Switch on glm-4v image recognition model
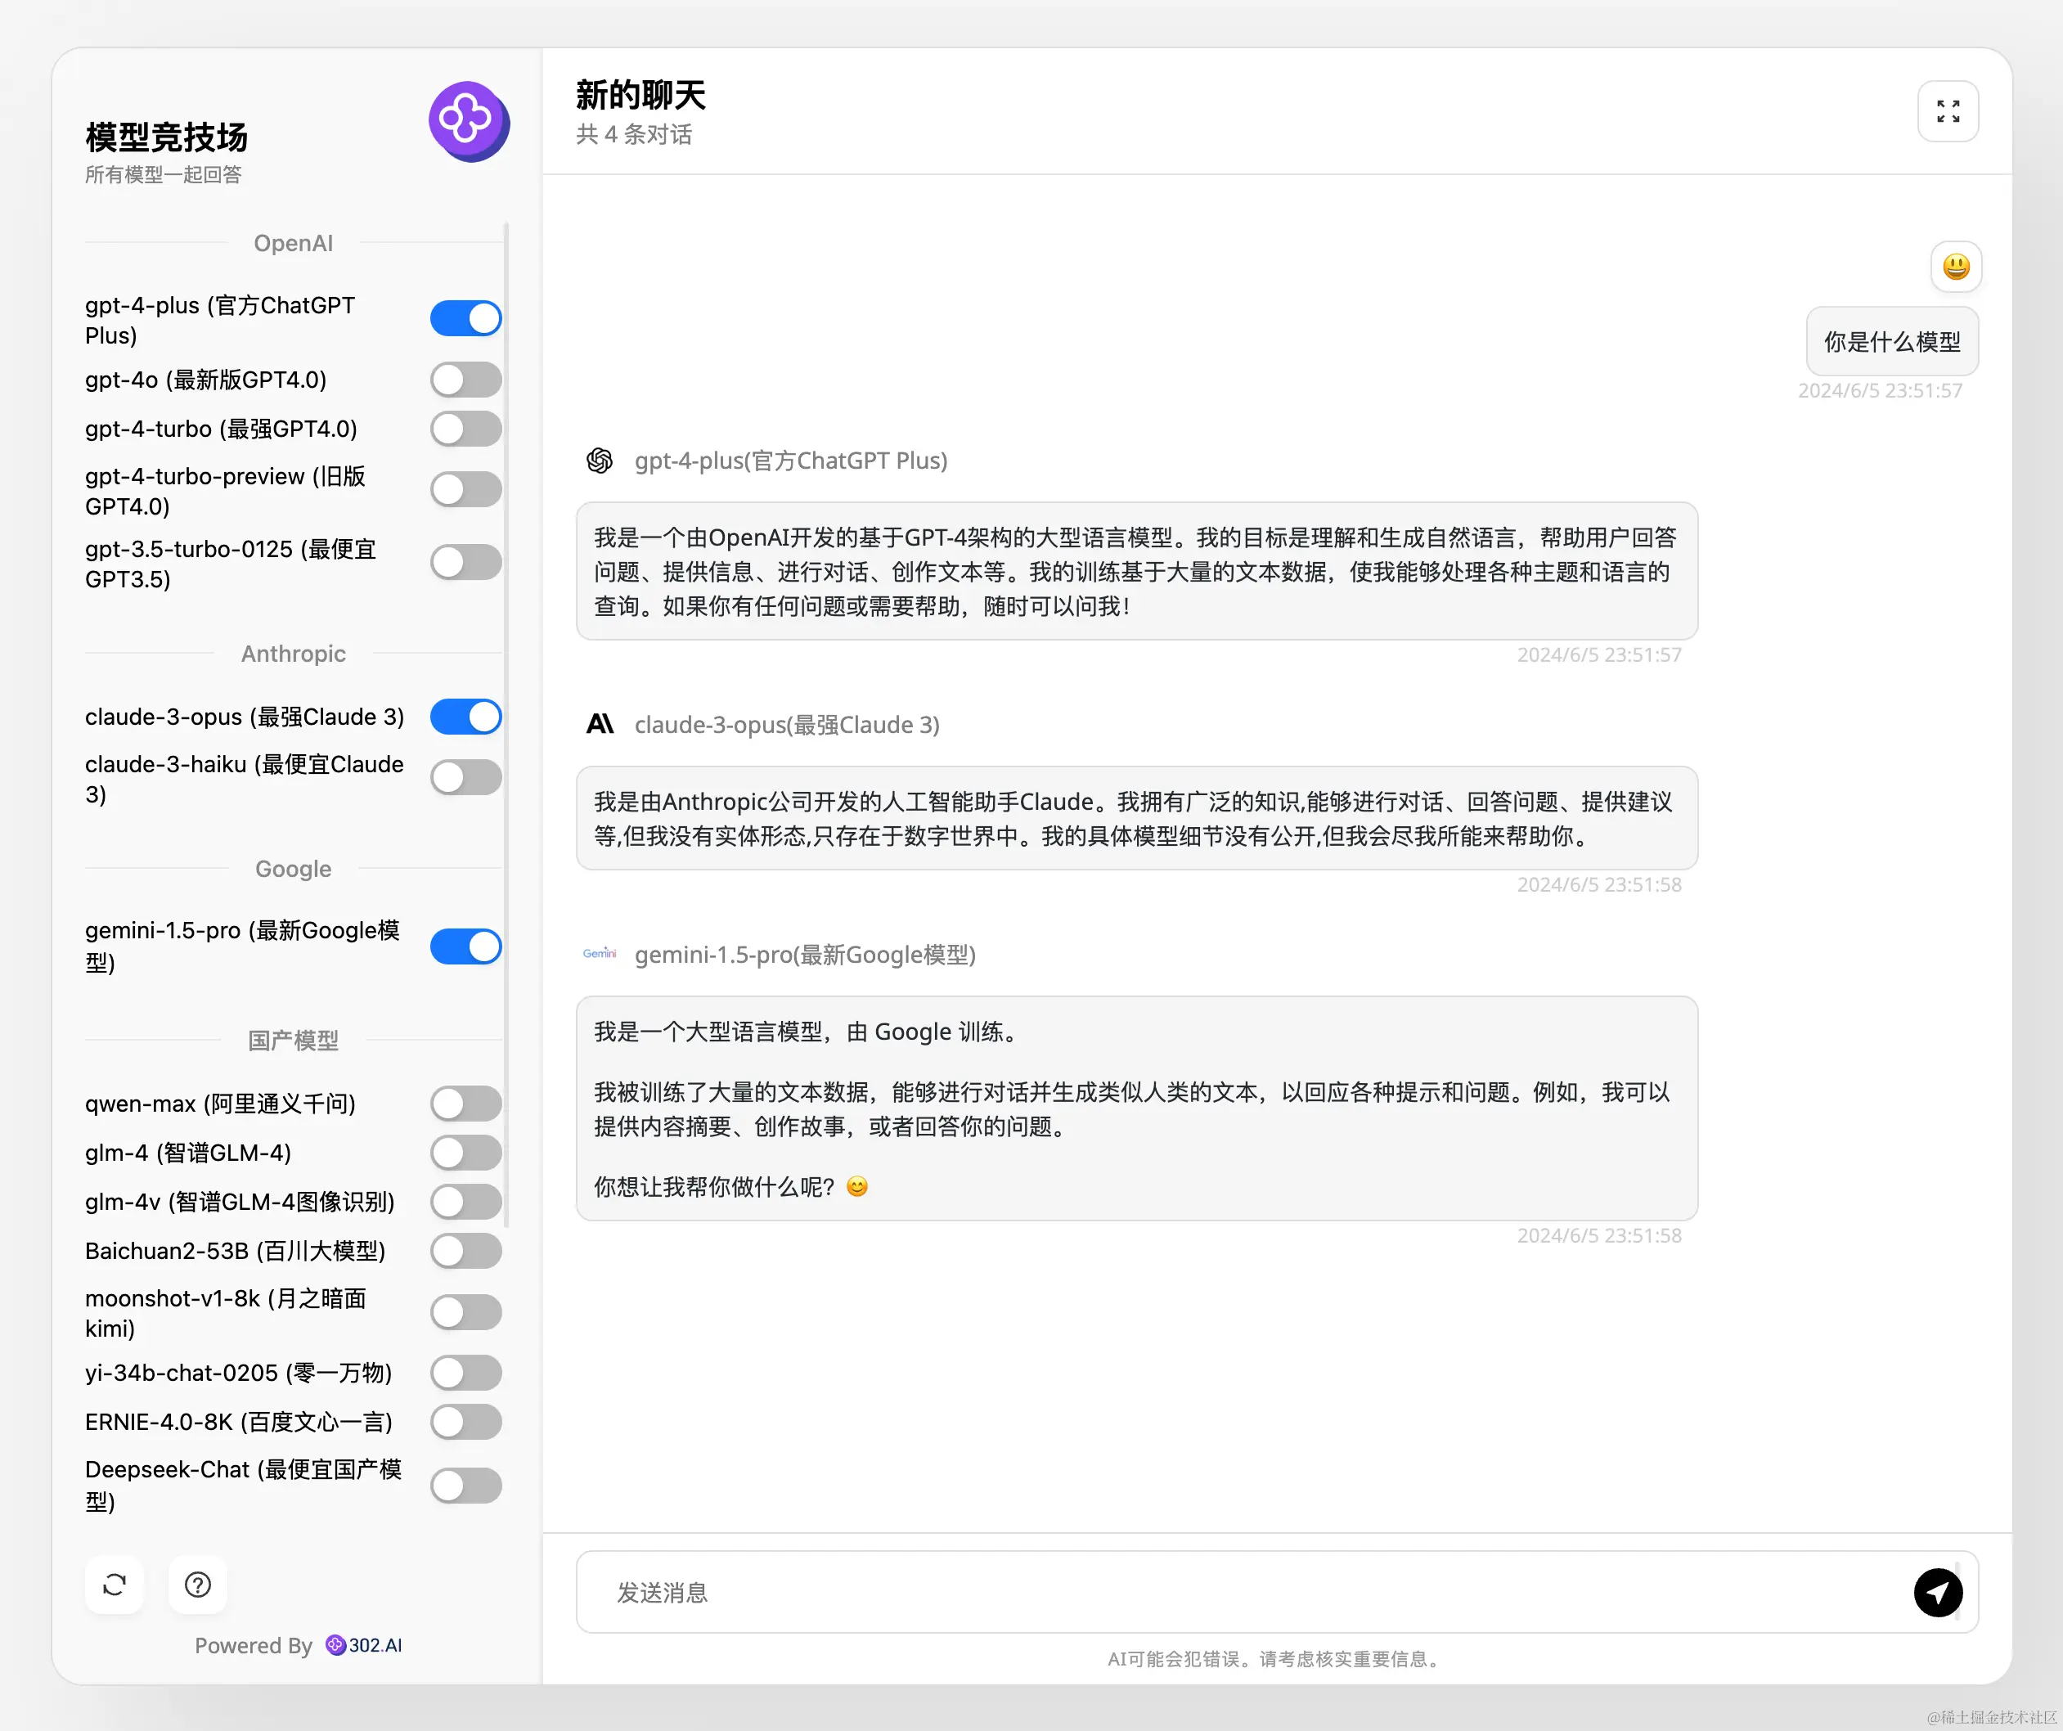The image size is (2063, 1731). (465, 1203)
